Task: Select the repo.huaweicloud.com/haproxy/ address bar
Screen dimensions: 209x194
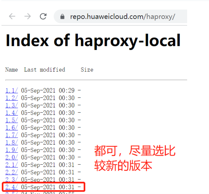Action: (x=120, y=16)
